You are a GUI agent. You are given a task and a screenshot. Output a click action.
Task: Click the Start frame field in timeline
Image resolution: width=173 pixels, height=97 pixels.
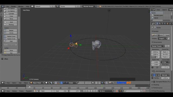tap(47, 91)
